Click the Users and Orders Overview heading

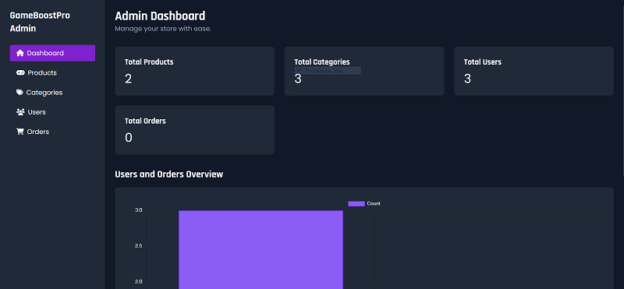(x=168, y=174)
